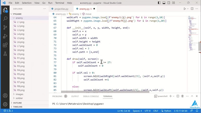Open the Explorer view in activity bar
The width and height of the screenshot is (201, 113).
coord(5,10)
